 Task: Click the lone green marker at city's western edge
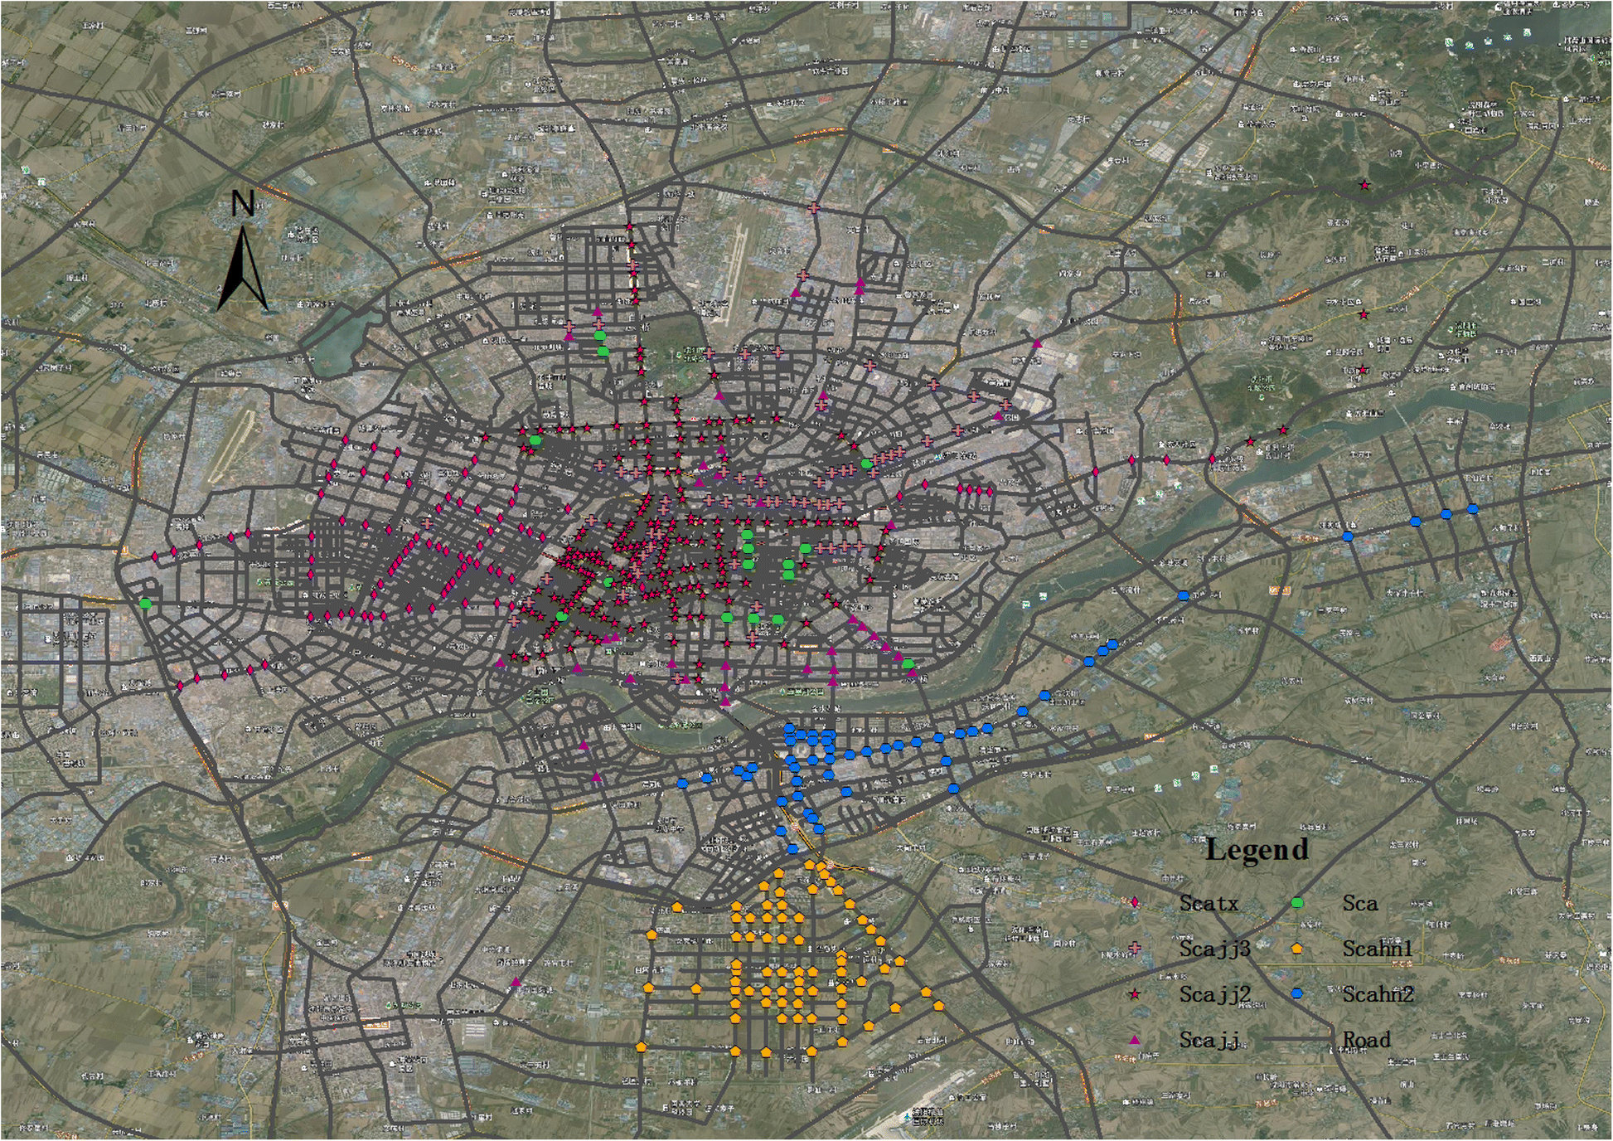tap(146, 603)
